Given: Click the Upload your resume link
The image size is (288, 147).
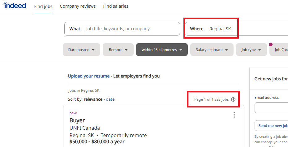Looking at the screenshot, I should click(x=89, y=76).
